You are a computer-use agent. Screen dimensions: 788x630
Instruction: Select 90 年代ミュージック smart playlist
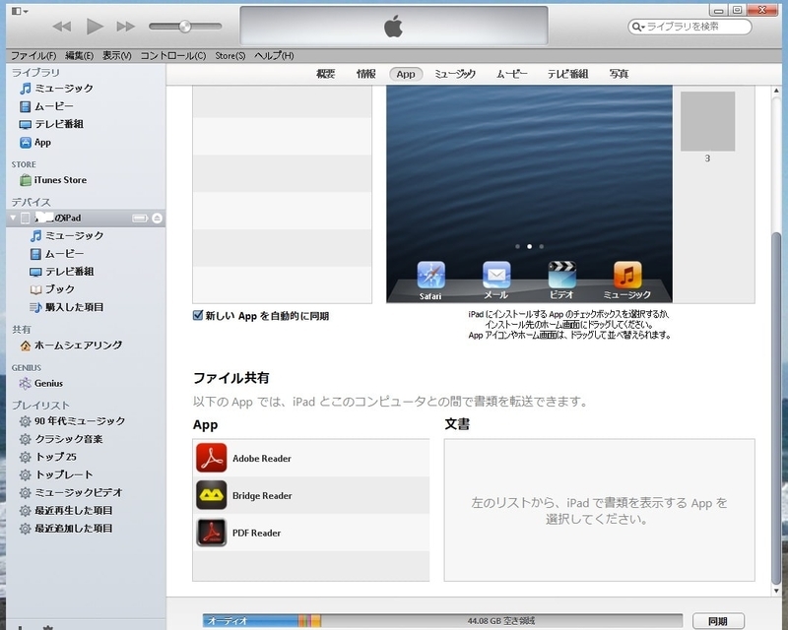(72, 421)
